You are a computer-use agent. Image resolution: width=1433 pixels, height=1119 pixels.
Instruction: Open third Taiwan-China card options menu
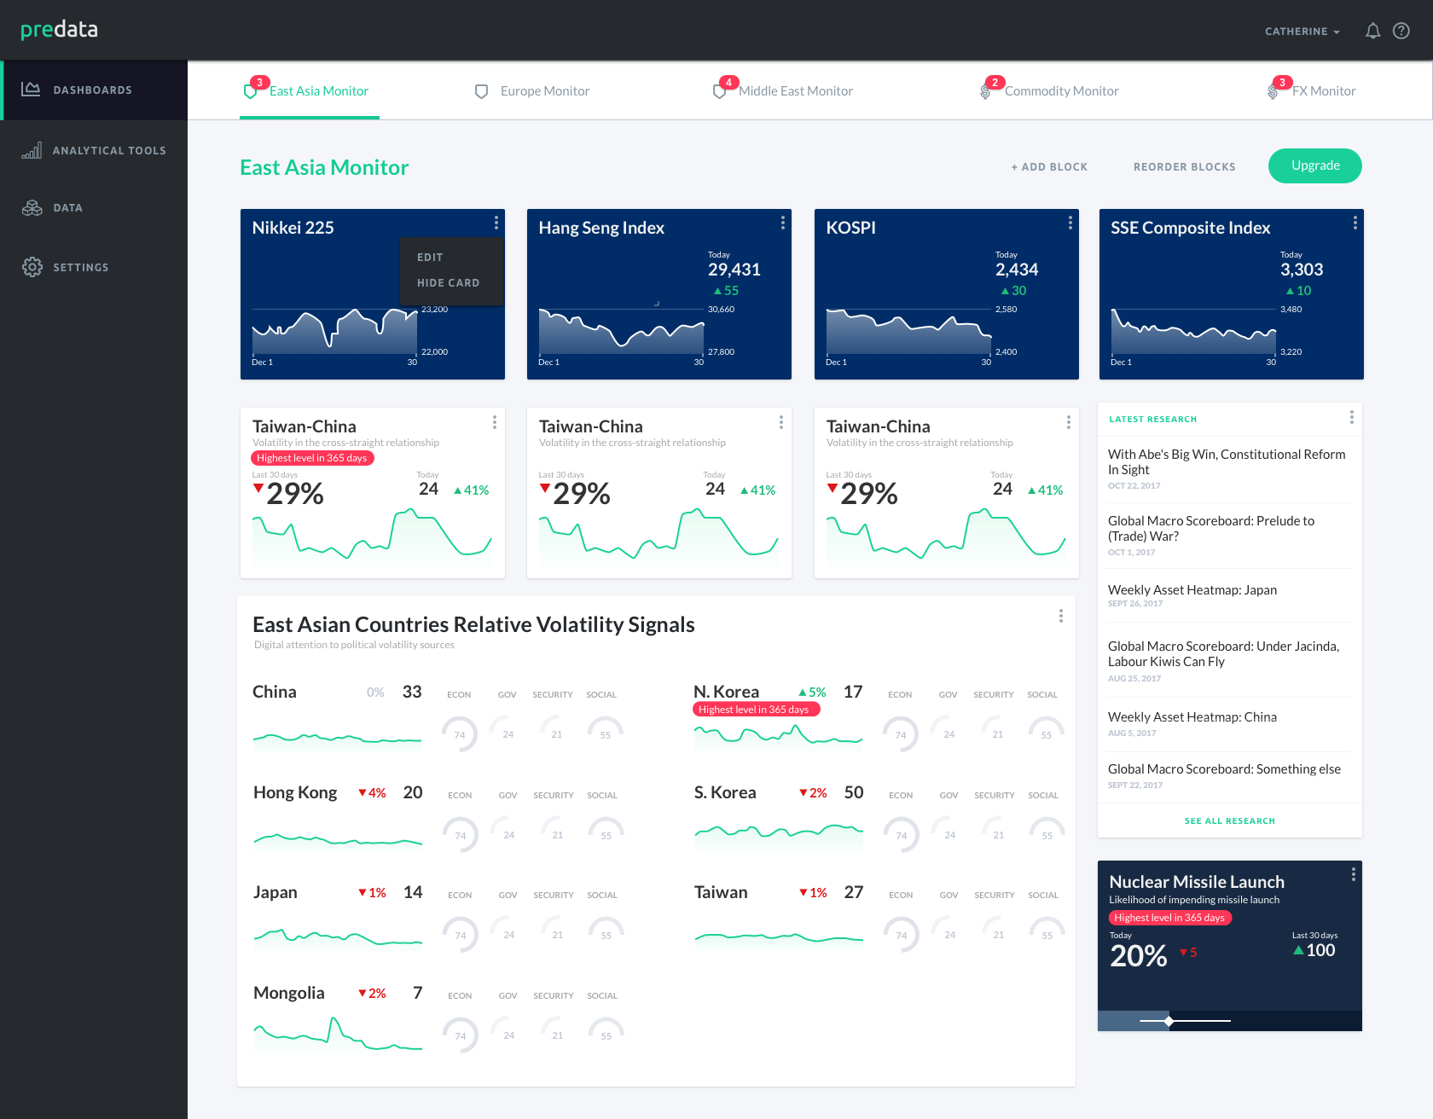point(1068,422)
